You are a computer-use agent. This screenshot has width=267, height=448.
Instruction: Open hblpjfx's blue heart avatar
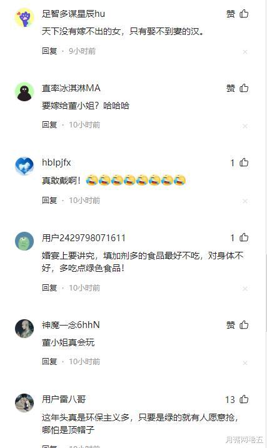(24, 166)
